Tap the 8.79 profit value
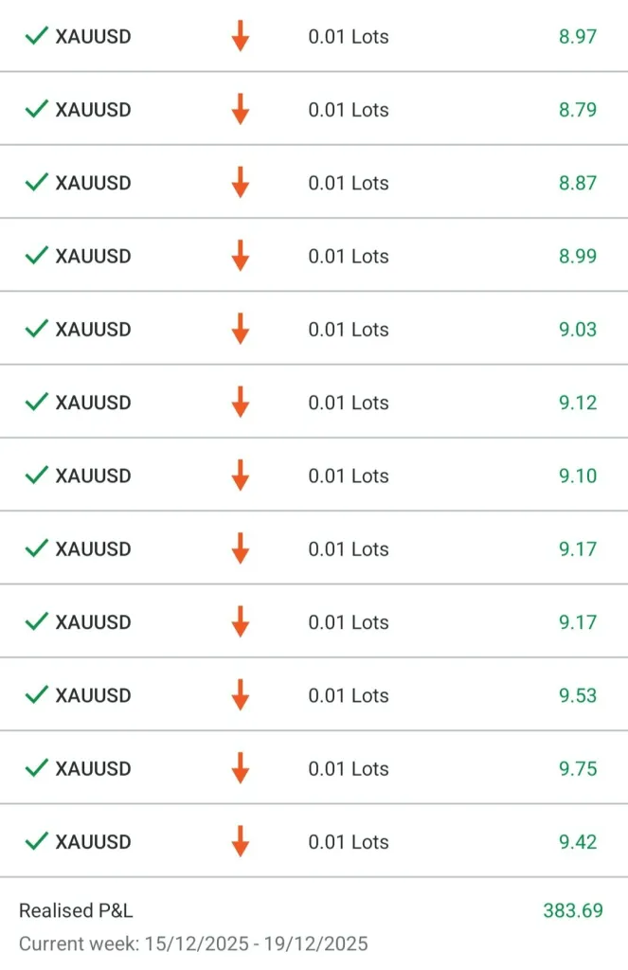The height and width of the screenshot is (970, 628). [x=578, y=110]
